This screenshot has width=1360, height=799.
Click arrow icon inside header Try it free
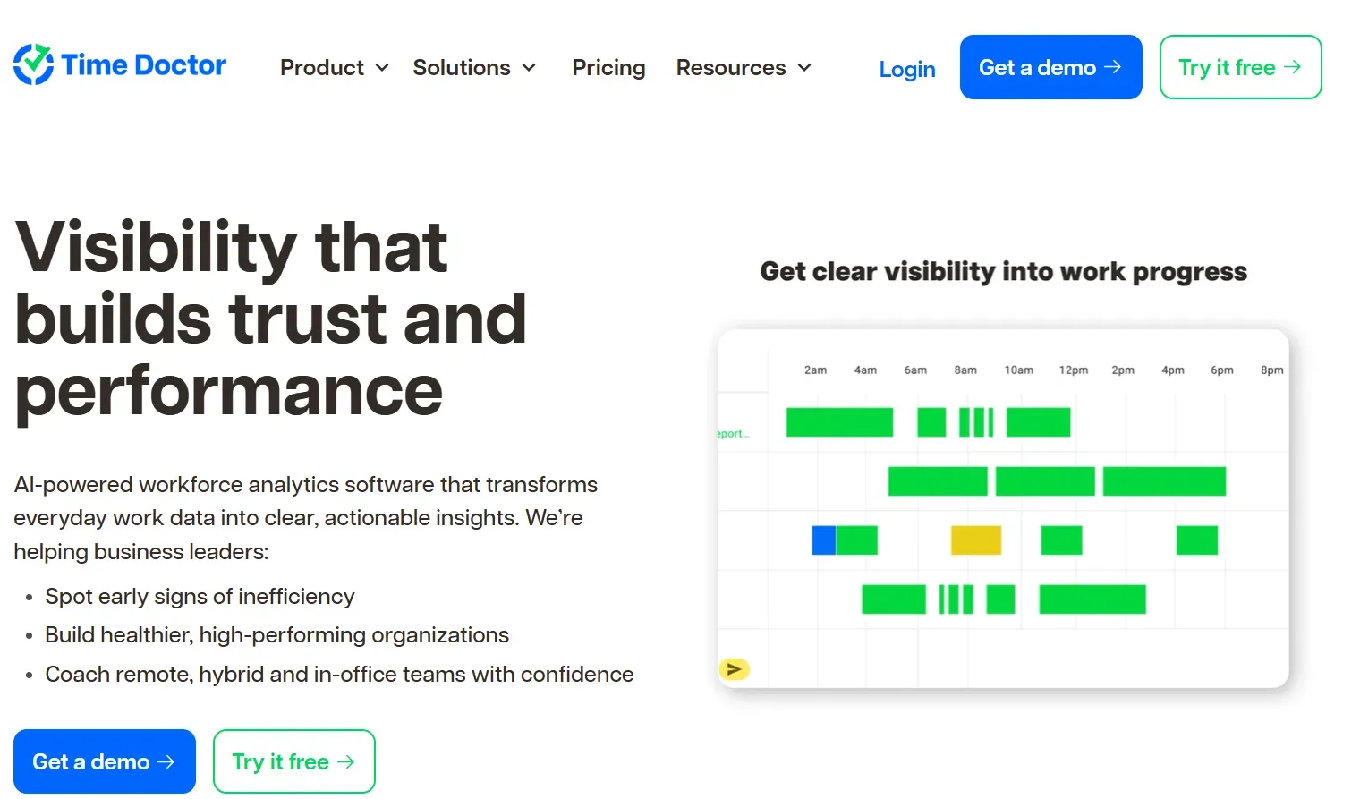pyautogui.click(x=1292, y=67)
